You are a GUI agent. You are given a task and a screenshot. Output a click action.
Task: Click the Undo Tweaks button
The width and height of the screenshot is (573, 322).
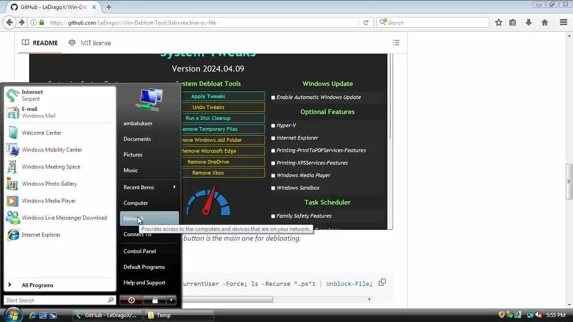coord(223,107)
